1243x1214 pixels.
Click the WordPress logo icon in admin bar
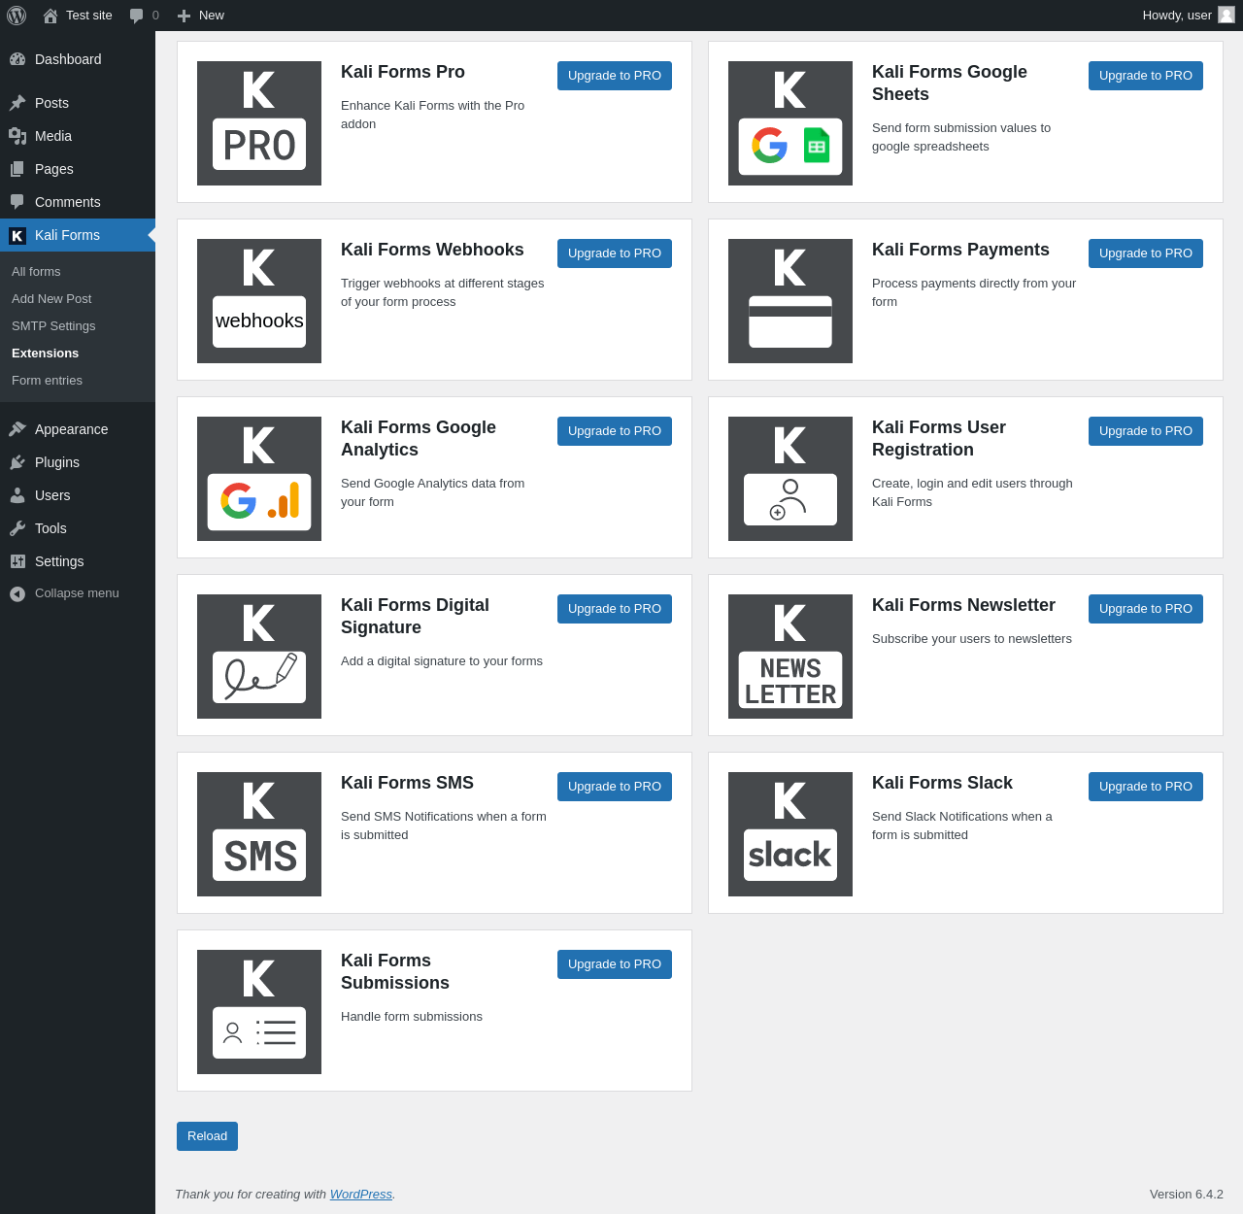pyautogui.click(x=17, y=16)
